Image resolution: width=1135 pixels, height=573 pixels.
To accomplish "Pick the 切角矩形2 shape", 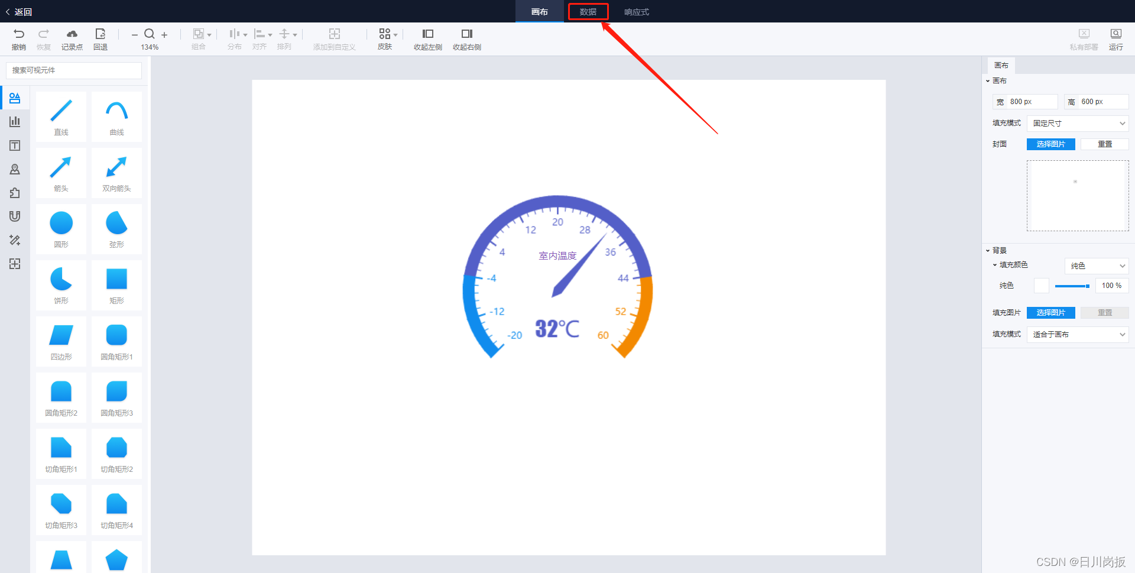I will coord(116,454).
